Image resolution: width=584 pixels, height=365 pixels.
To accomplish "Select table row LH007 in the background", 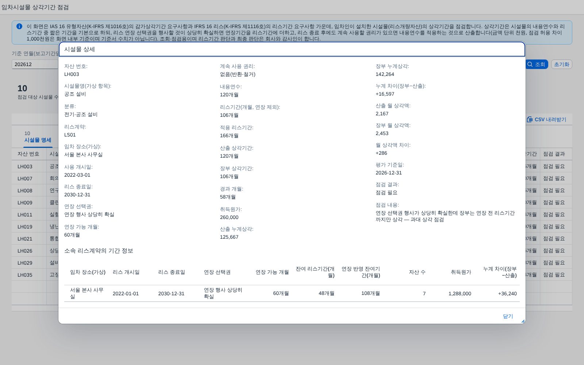I will click(25, 178).
